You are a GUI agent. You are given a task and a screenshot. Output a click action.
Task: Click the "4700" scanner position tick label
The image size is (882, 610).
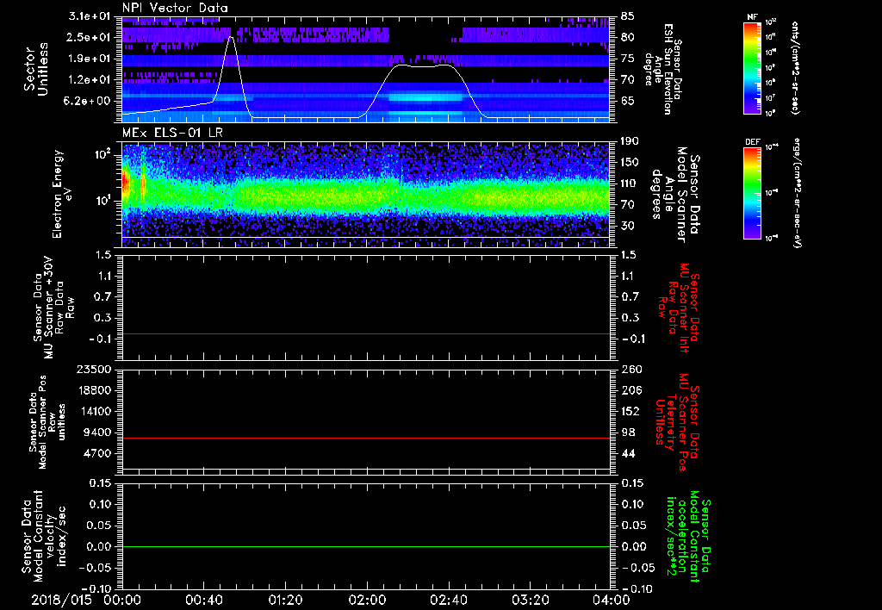coord(96,453)
